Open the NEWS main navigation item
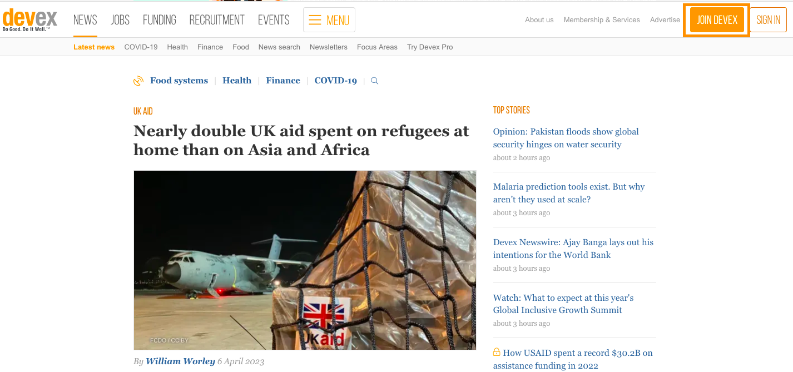 coord(85,20)
